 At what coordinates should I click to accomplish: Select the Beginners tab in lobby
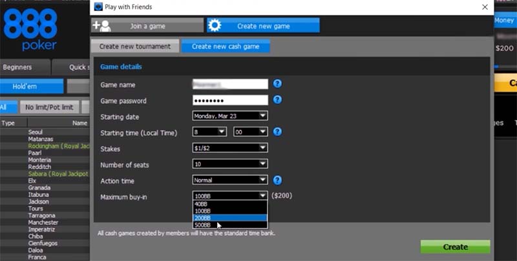tap(25, 67)
